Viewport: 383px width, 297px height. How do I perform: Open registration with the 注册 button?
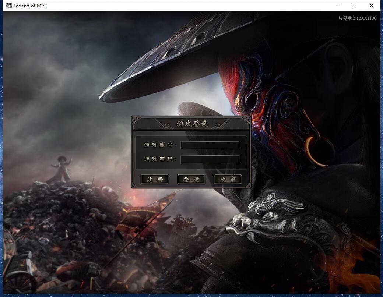tap(155, 179)
